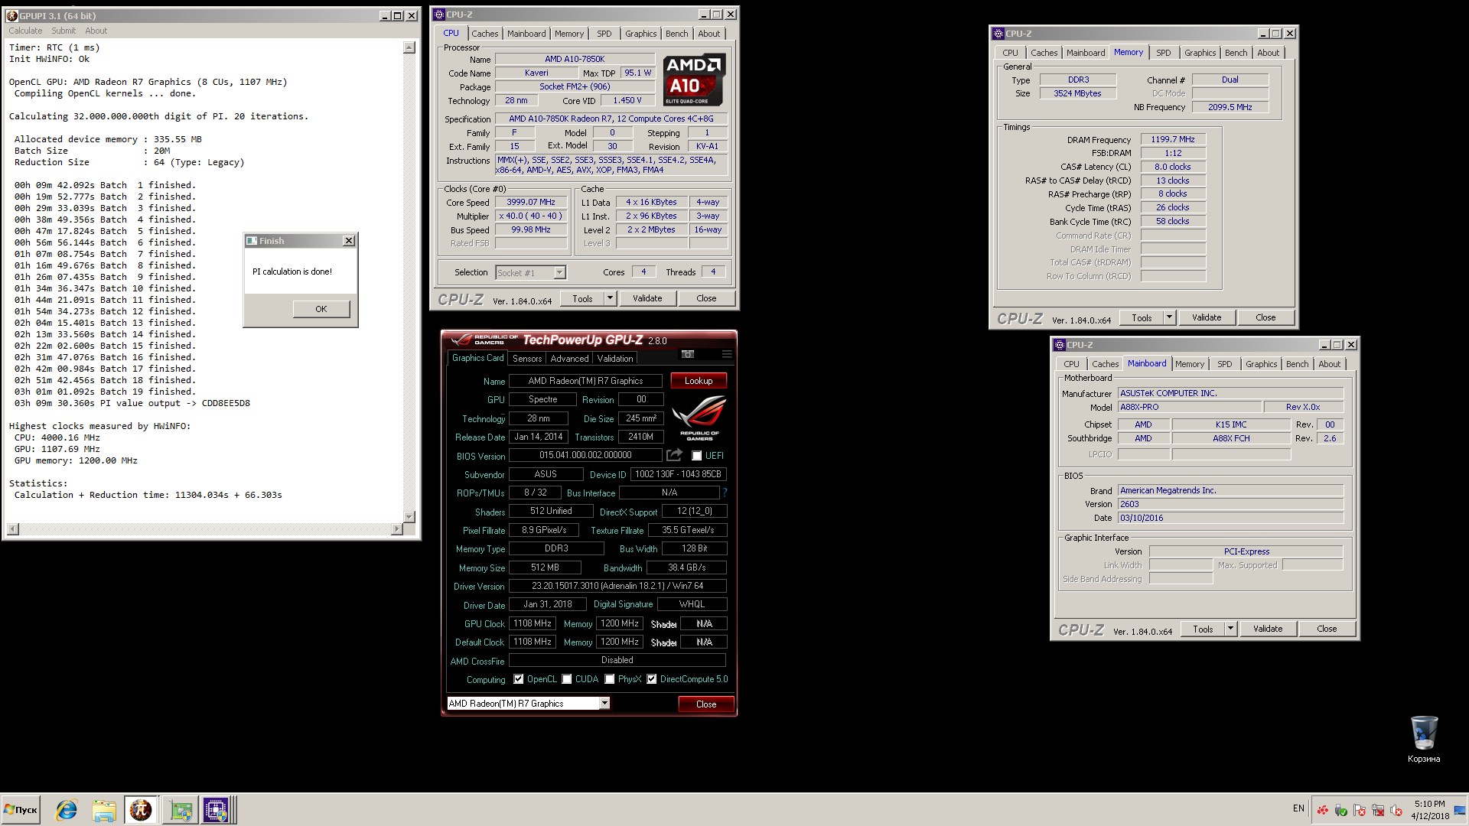The image size is (1469, 826).
Task: Expand Tools dropdown arrow in CPU-Z Memory window
Action: (1169, 317)
